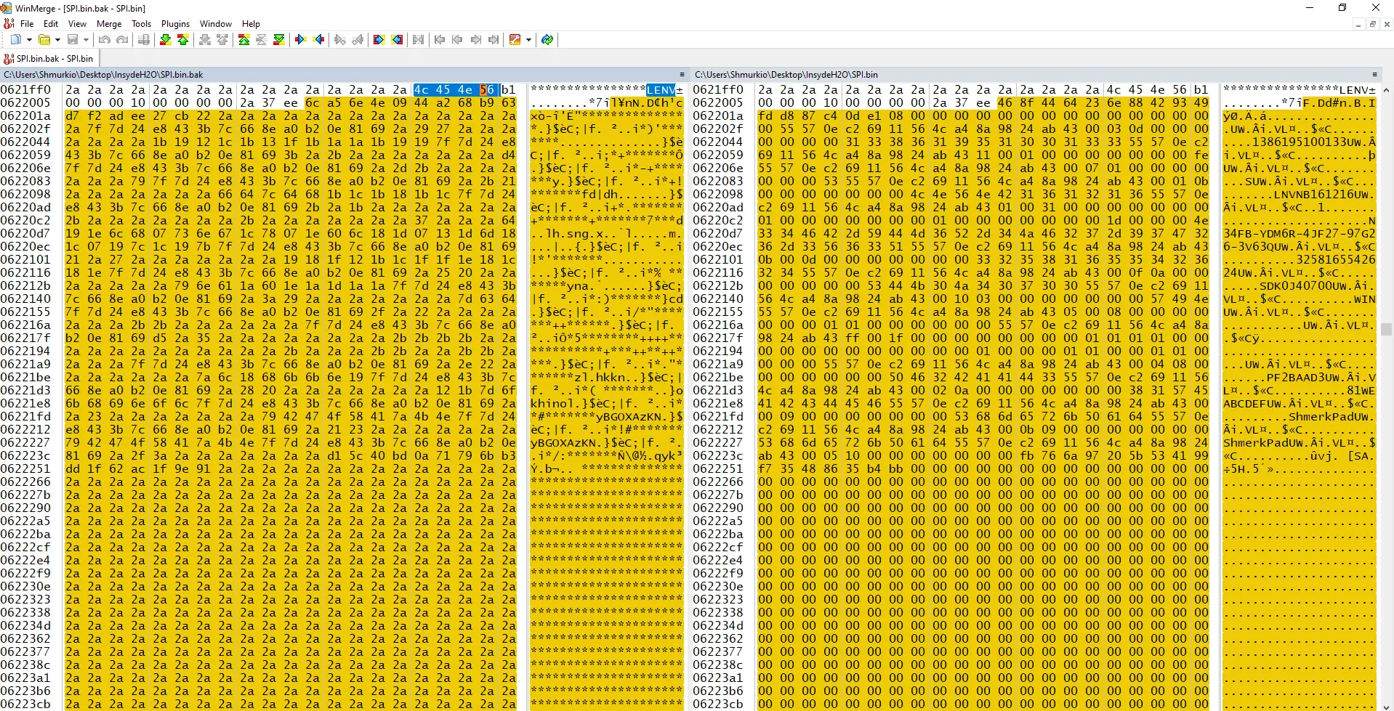
Task: Click the left pane header menu icon
Action: pyautogui.click(x=682, y=75)
